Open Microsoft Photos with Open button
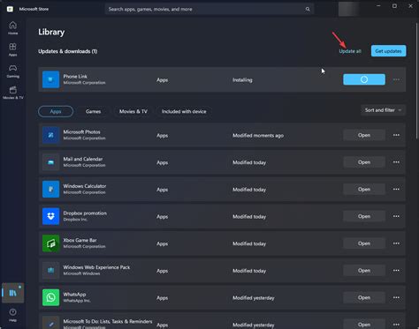Screen dimensions: 419x329 coord(364,135)
